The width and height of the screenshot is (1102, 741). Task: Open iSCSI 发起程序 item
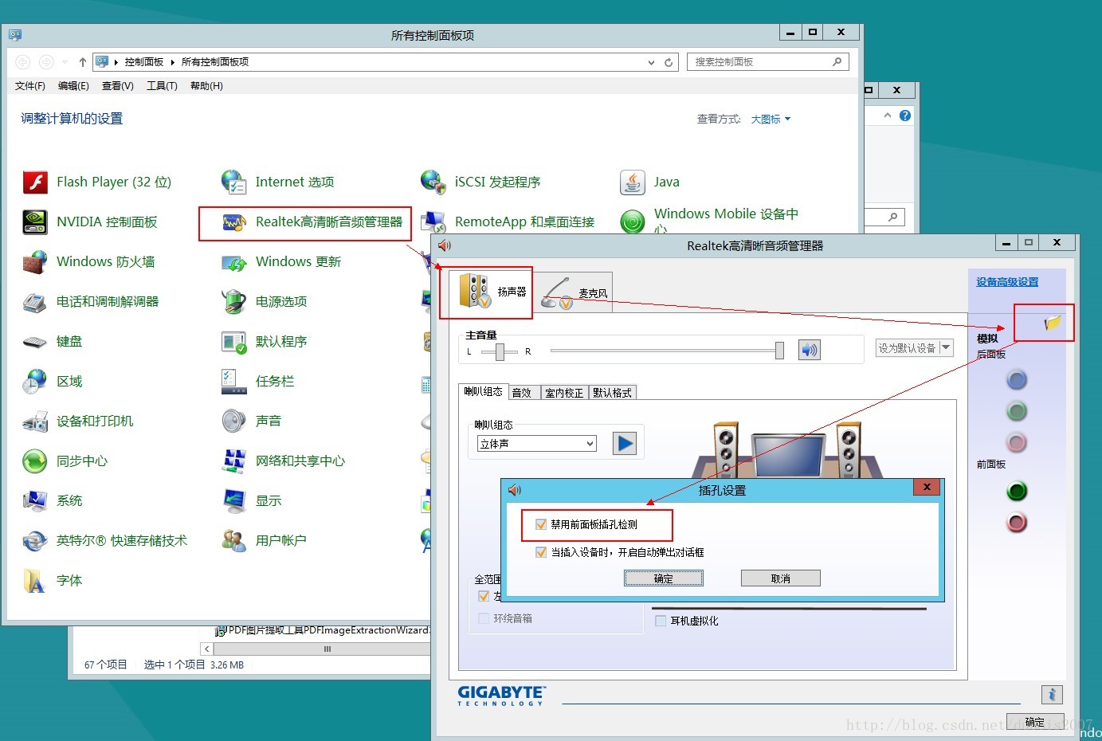481,182
